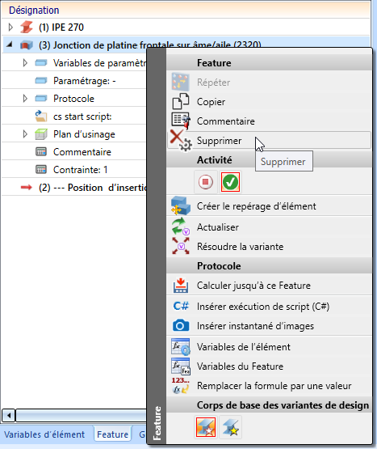This screenshot has height=449, width=377.
Task: Toggle the yellow-star design variant body
Action: point(230,427)
